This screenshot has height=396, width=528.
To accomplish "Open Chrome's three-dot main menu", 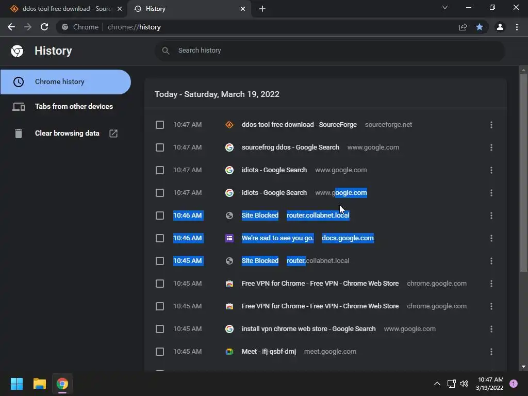I will [x=517, y=27].
